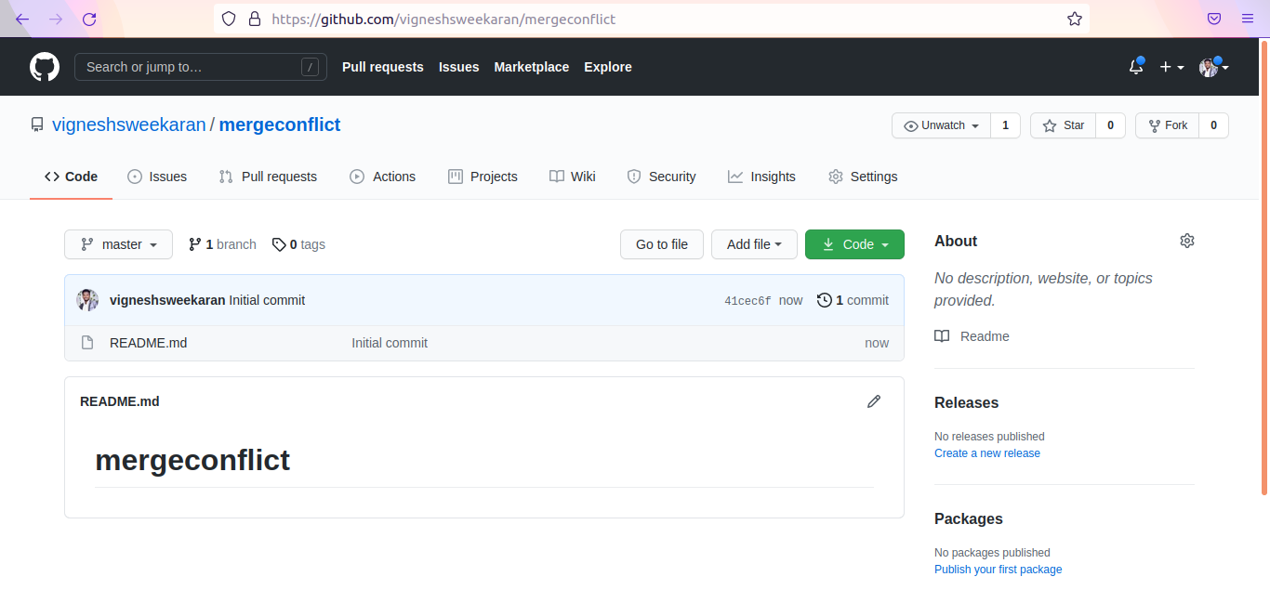This screenshot has height=603, width=1270.
Task: Switch to the Issues tab
Action: tap(157, 177)
